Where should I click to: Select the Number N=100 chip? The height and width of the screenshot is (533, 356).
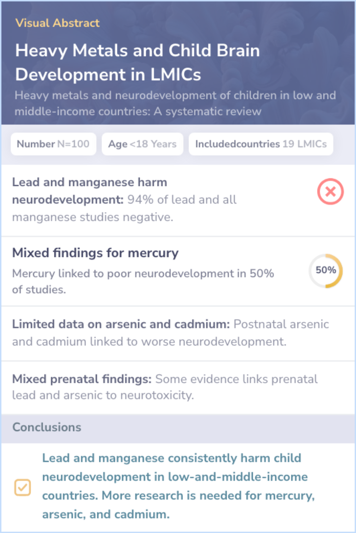coord(53,144)
